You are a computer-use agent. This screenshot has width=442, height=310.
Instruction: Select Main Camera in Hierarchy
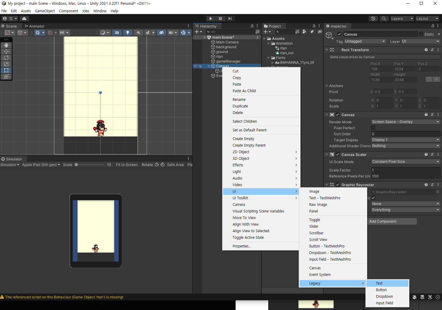point(227,42)
